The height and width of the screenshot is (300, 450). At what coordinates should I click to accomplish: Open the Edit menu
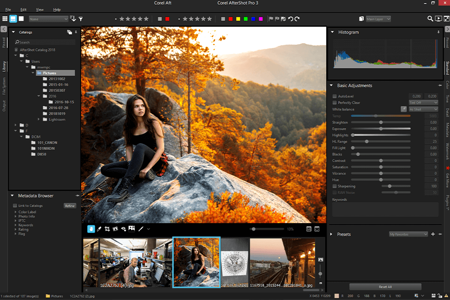click(23, 9)
